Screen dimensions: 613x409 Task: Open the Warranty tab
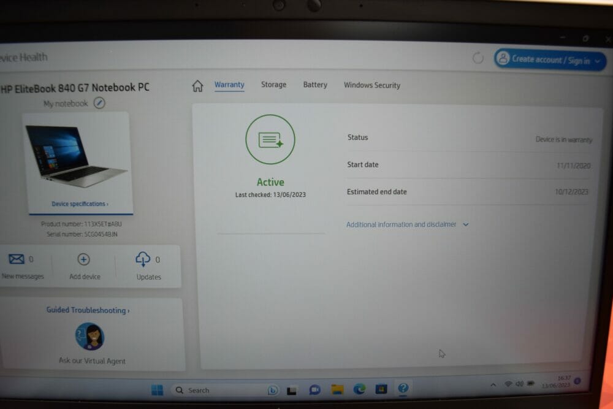tap(229, 85)
